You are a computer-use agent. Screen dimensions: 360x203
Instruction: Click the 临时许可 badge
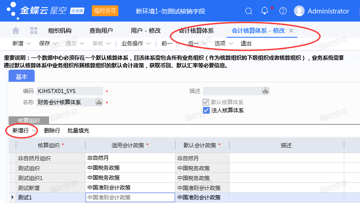click(105, 11)
